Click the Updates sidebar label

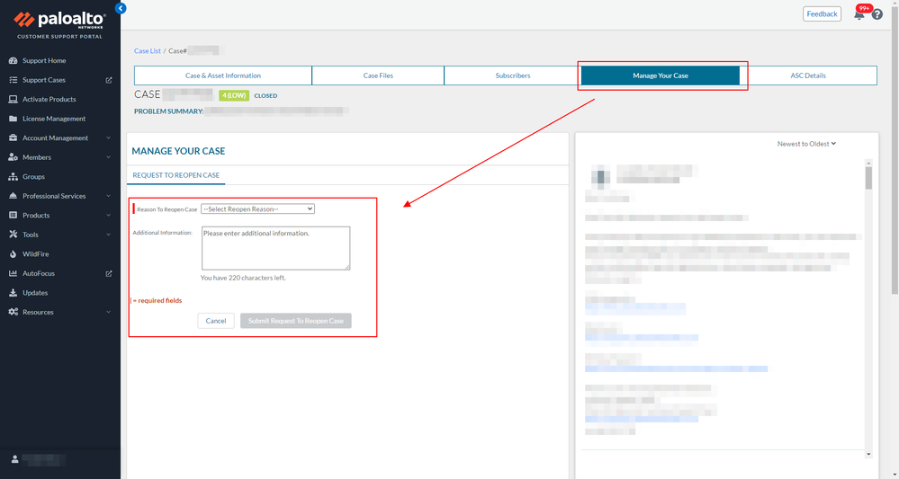click(35, 292)
